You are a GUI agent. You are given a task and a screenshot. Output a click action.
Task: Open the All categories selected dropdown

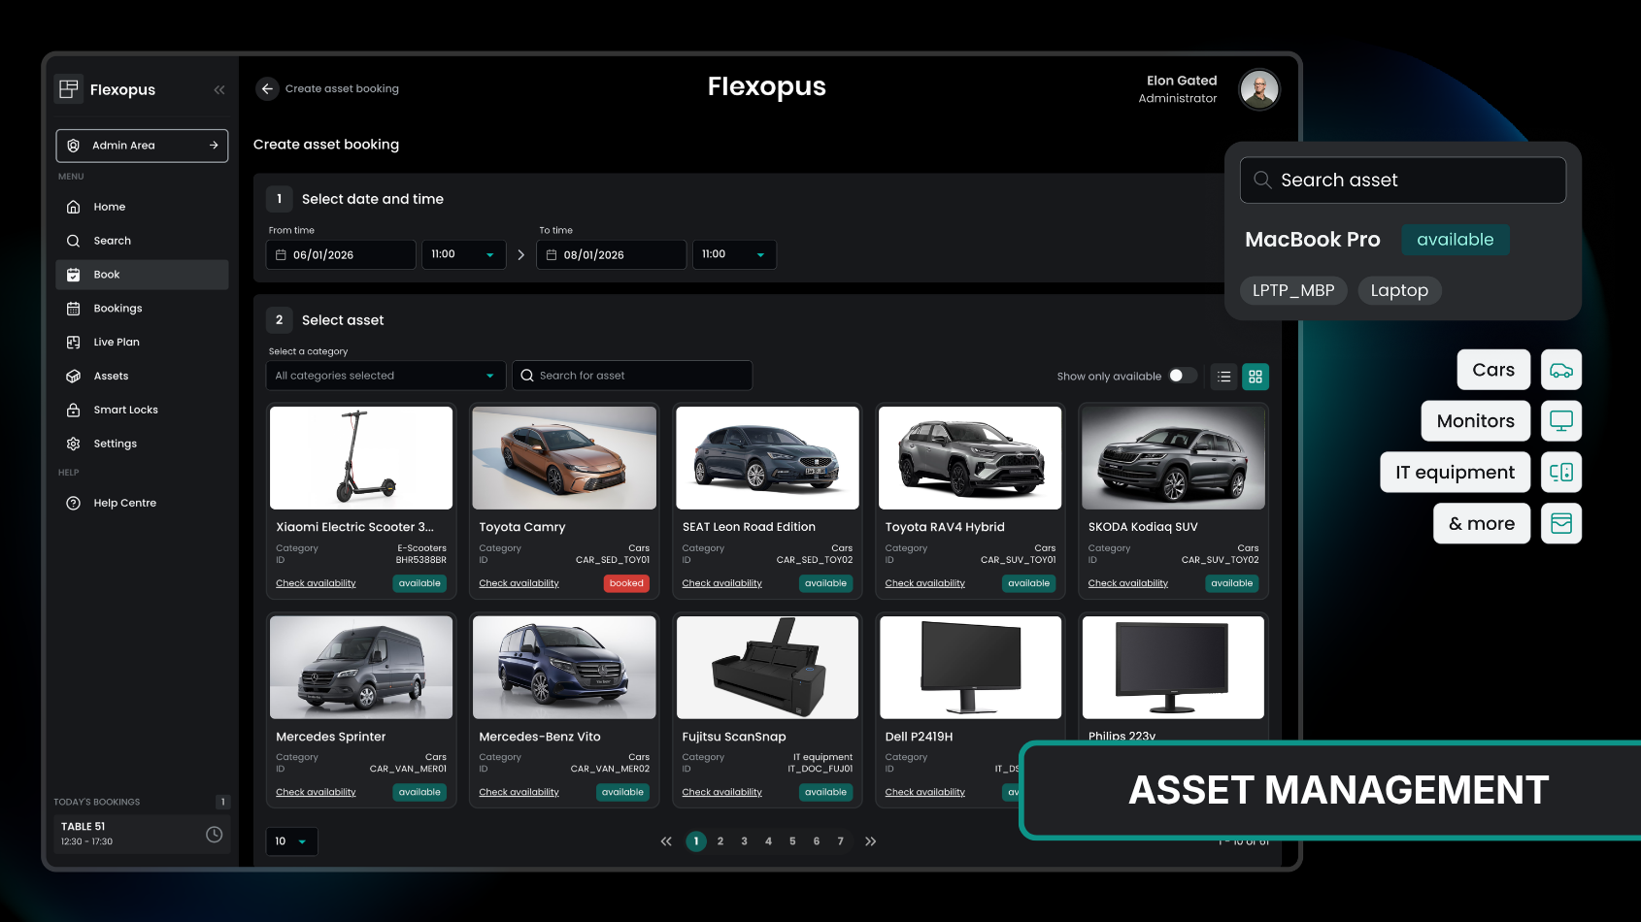(x=385, y=376)
